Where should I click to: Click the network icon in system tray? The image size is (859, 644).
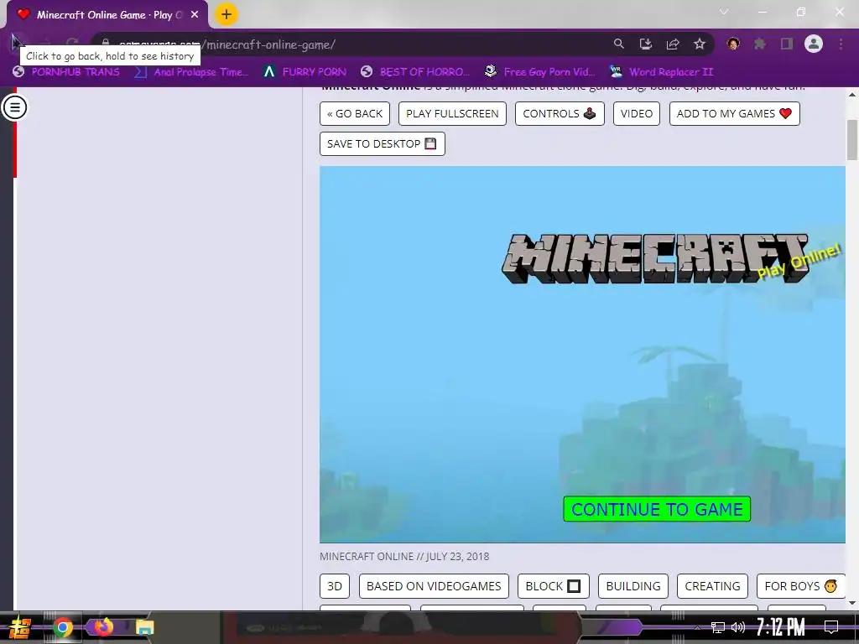[x=718, y=627]
